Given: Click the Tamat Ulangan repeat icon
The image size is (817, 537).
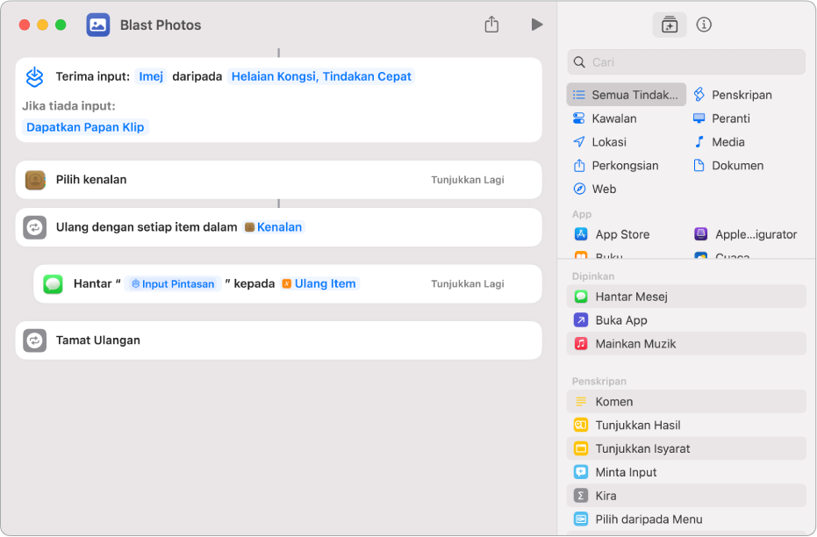Looking at the screenshot, I should tap(35, 340).
